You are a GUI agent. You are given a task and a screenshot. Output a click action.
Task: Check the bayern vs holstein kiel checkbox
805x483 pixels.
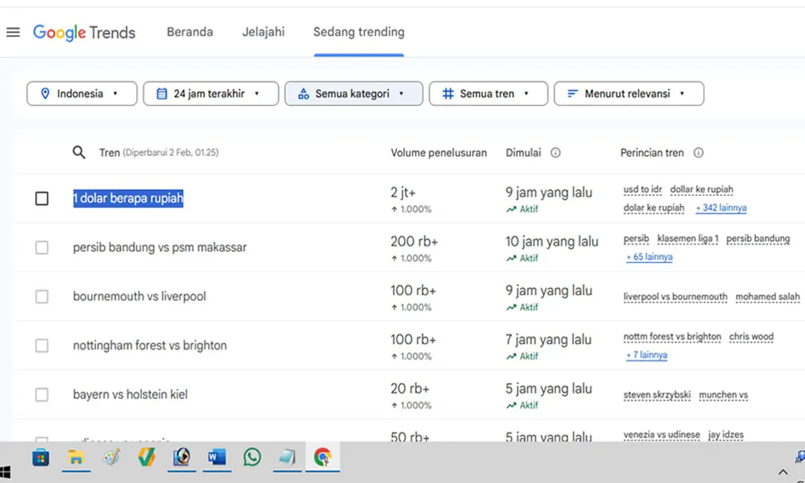42,394
